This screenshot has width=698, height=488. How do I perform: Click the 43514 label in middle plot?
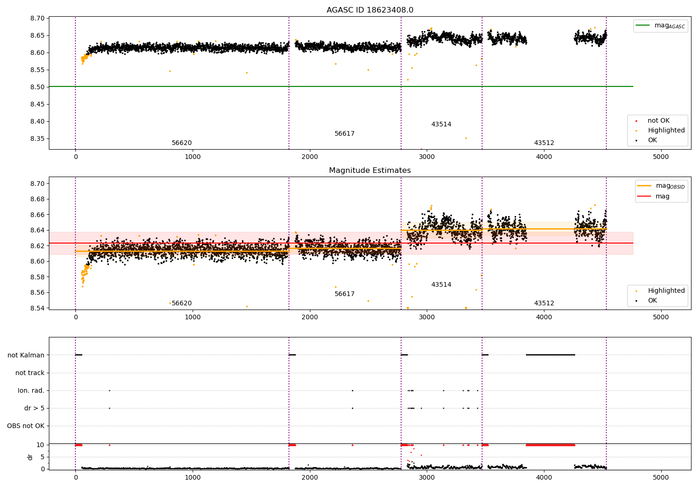point(441,285)
